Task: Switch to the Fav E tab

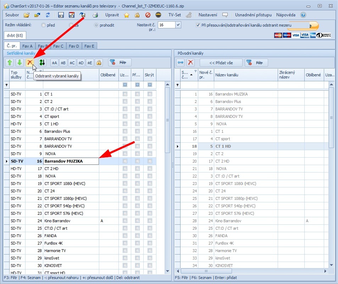Action: click(89, 46)
